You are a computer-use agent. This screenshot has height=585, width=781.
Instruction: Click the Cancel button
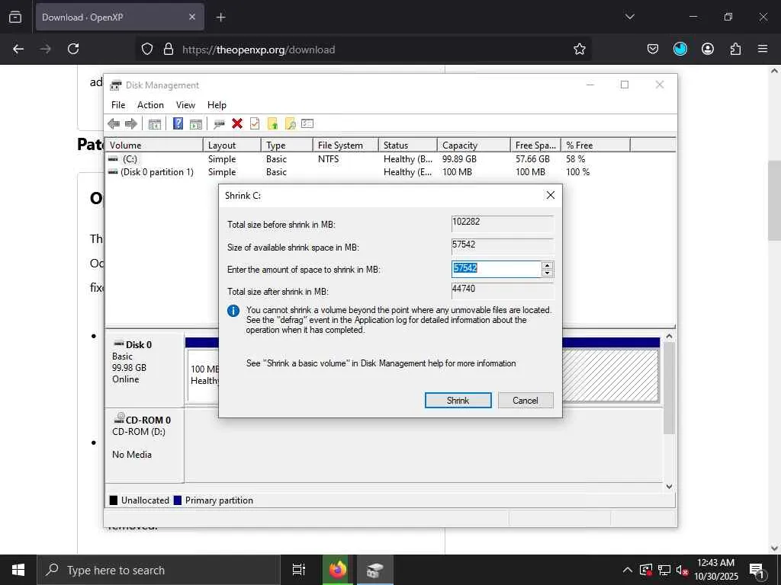[525, 401]
